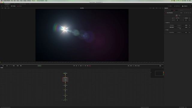The image size is (192, 108).
Task: Adjust the second slider near the cursor
Action: 179,27
